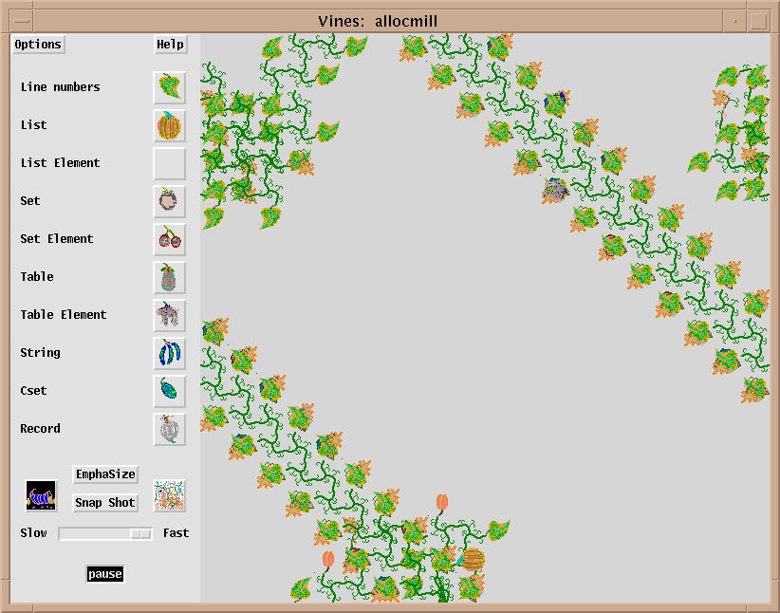Click the empty List Element icon box

pyautogui.click(x=170, y=163)
